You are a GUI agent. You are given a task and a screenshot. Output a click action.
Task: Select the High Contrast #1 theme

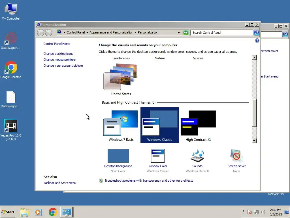click(198, 126)
